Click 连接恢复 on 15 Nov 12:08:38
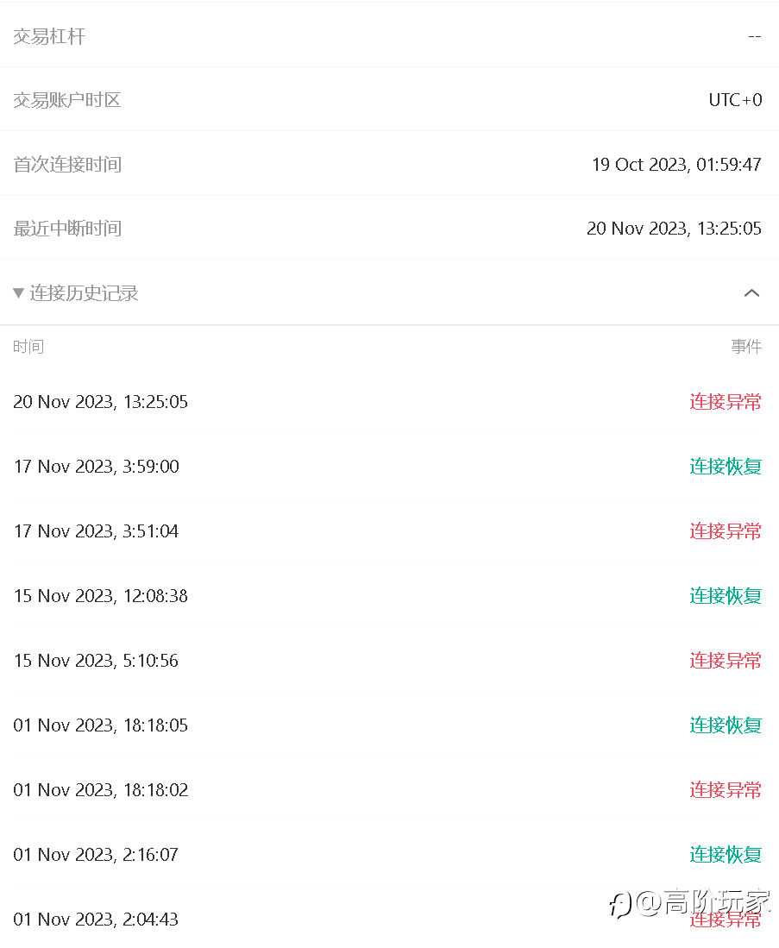Viewport: 779px width, 948px height. [x=726, y=595]
